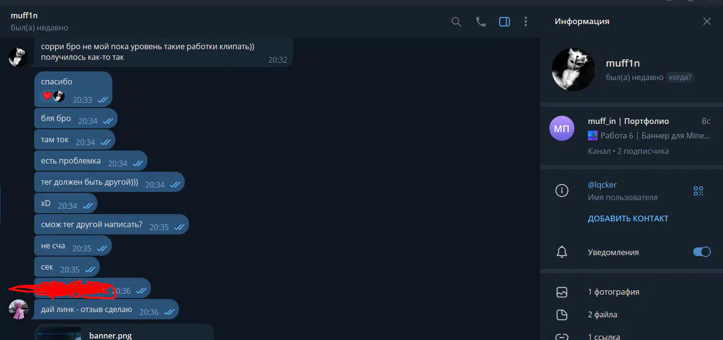Open muff1n's large profile photo
Image resolution: width=723 pixels, height=340 pixels.
573,69
